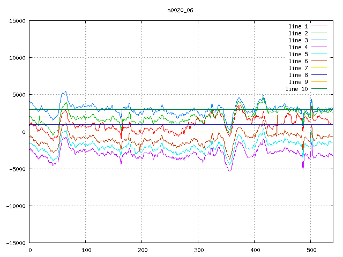Select the yellow line 7 legend sample
343x257 pixels.
(319, 68)
